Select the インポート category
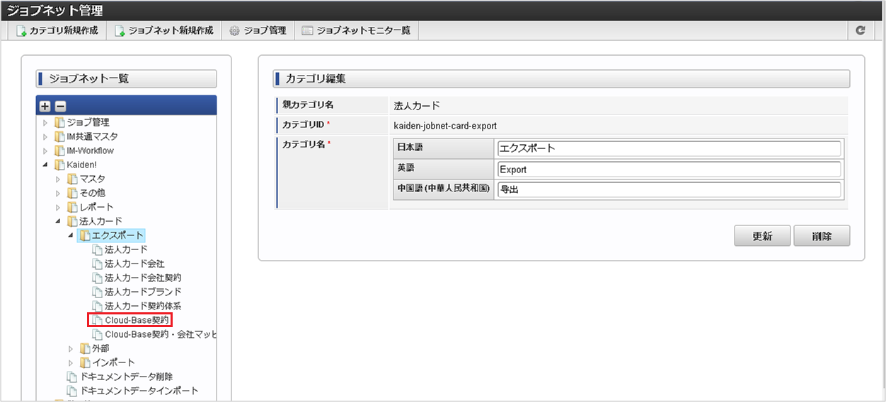The image size is (886, 402). (x=113, y=362)
